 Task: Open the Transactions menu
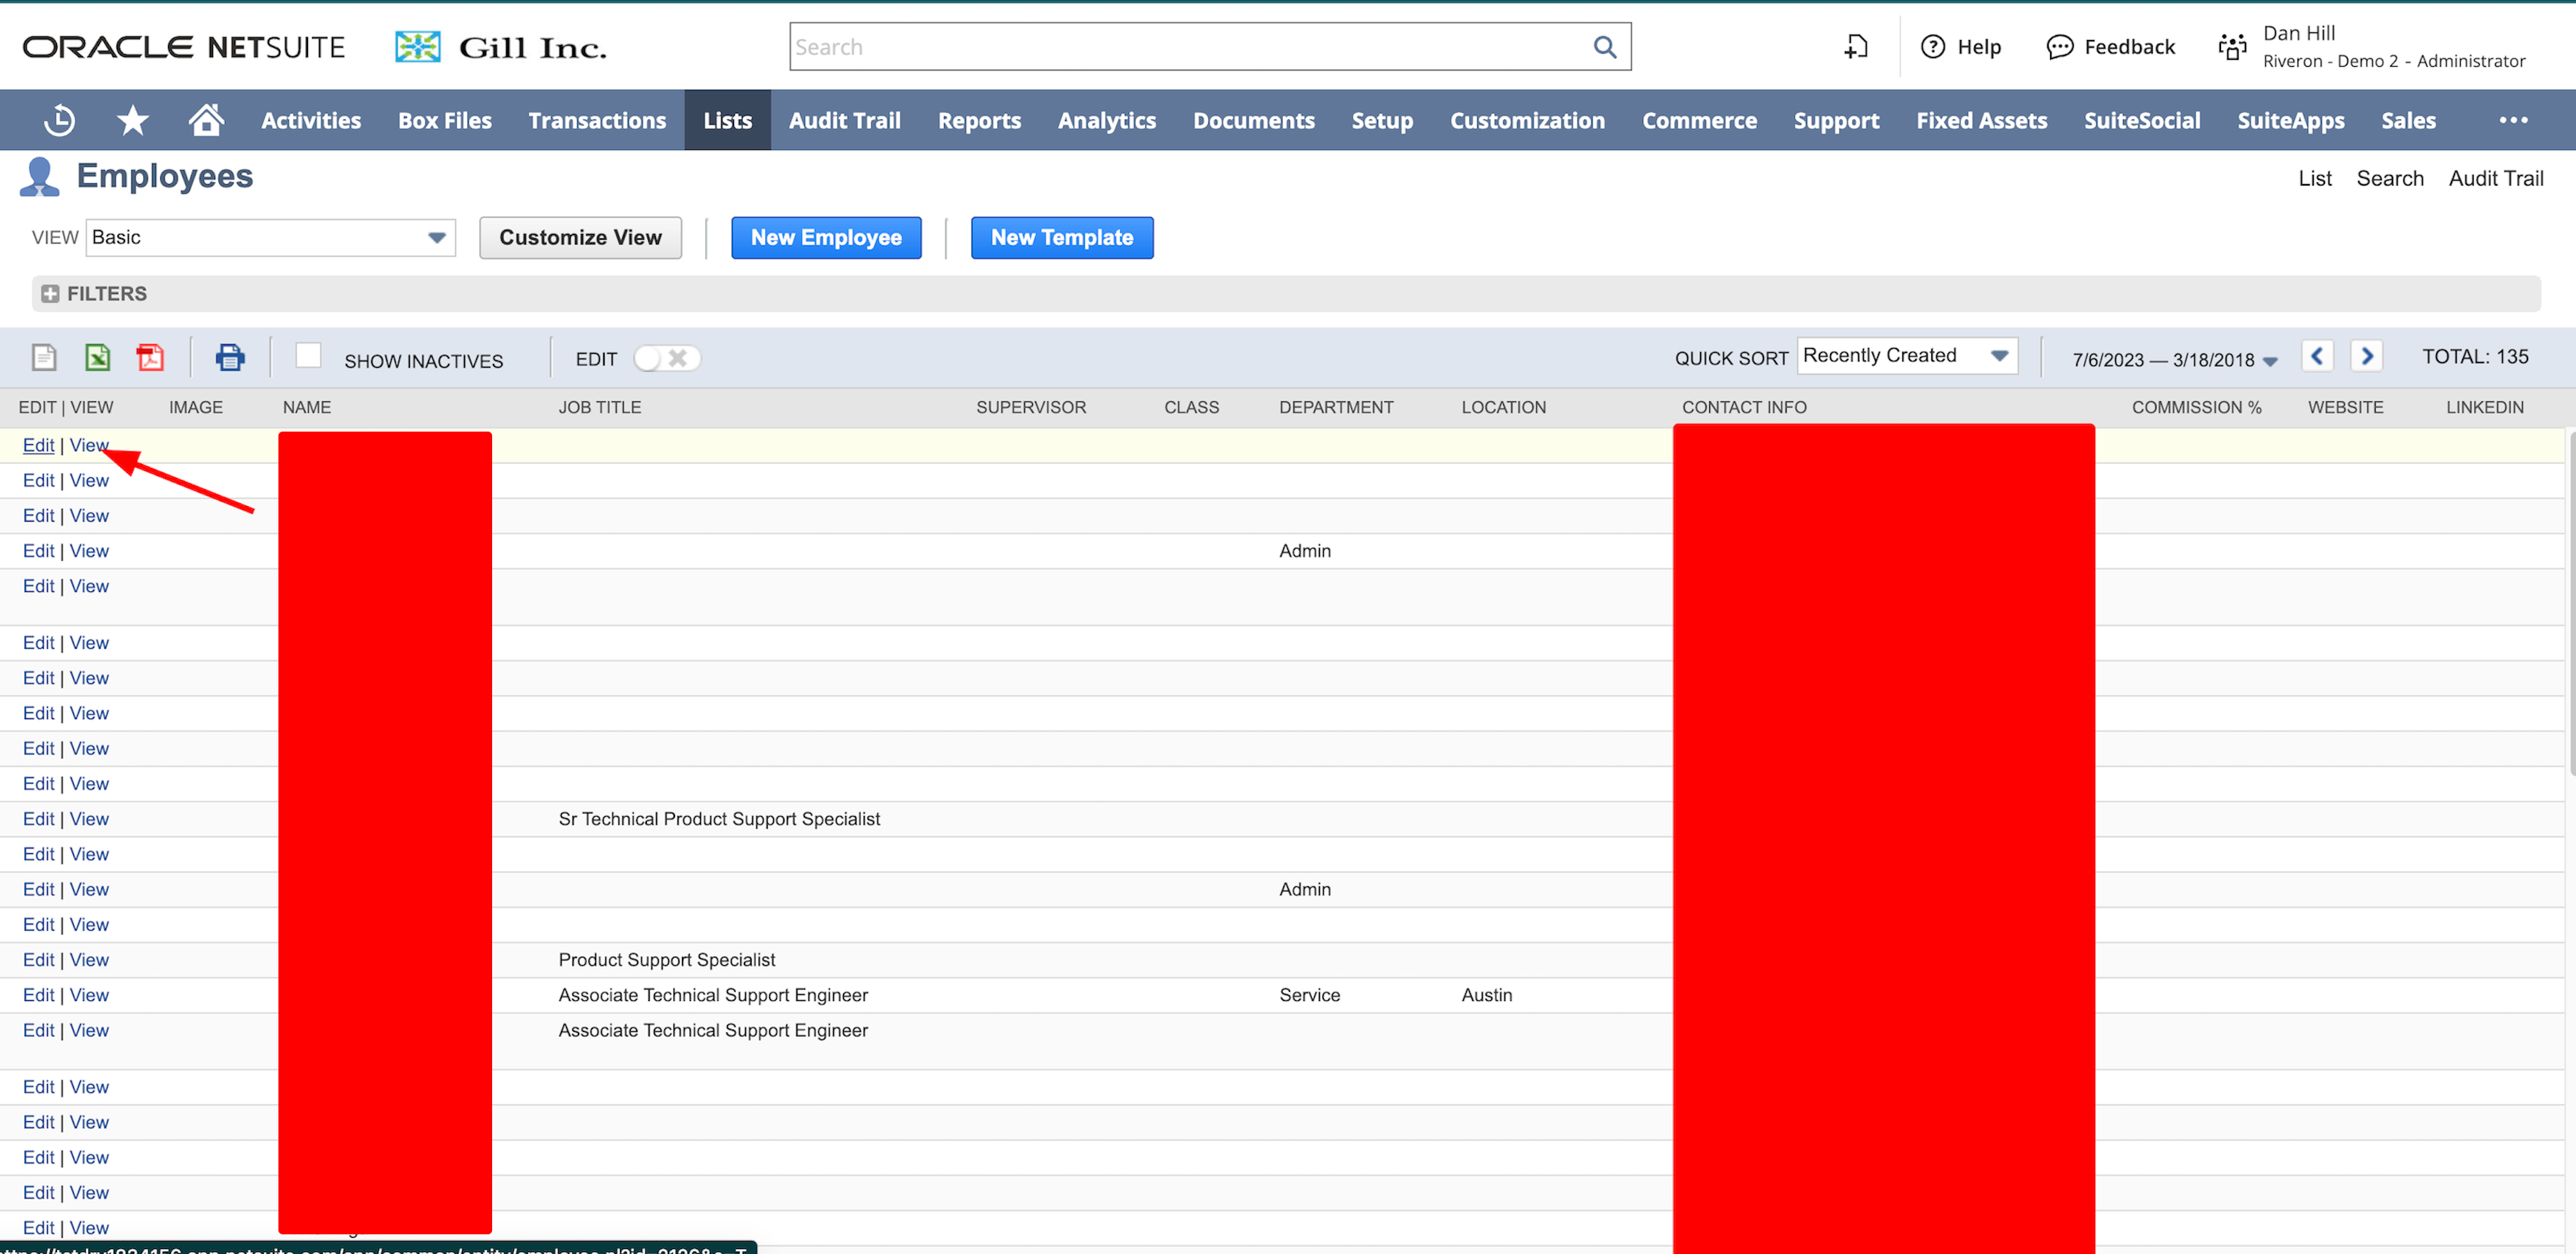tap(597, 120)
